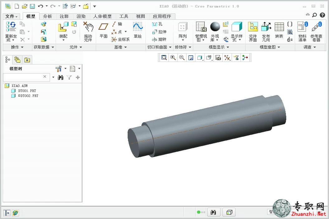The width and height of the screenshot is (329, 219).
Task: Click the binoculars Find icon in status bar
Action: pos(213,212)
